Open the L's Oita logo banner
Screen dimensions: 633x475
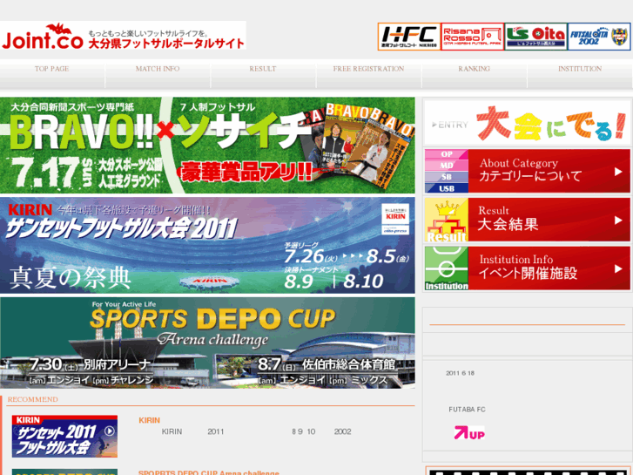(x=536, y=37)
